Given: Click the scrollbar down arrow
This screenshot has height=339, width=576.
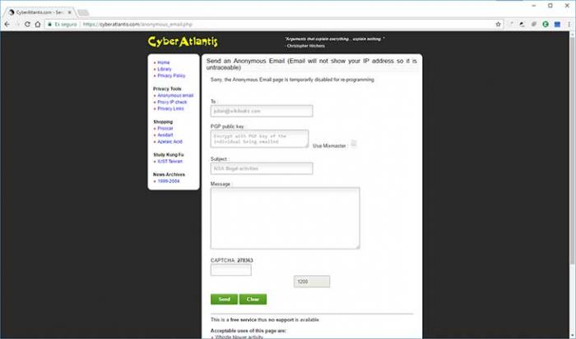Looking at the screenshot, I should point(572,336).
